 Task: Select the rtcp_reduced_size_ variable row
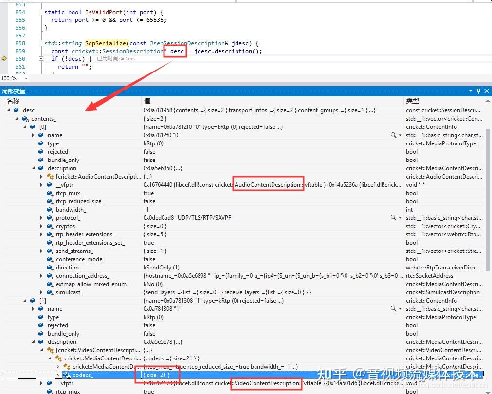point(79,201)
